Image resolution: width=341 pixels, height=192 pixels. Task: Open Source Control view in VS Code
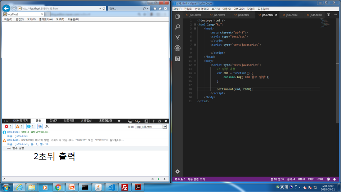178,37
